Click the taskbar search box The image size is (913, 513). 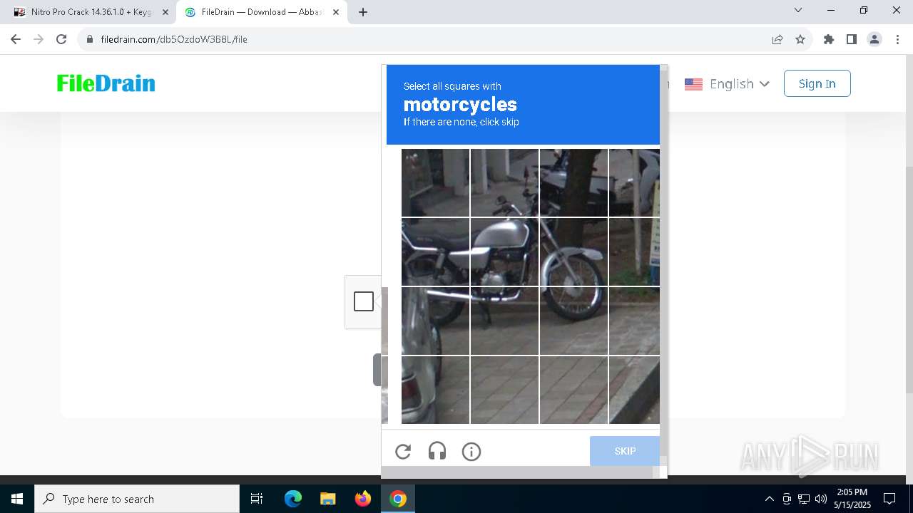coord(137,499)
